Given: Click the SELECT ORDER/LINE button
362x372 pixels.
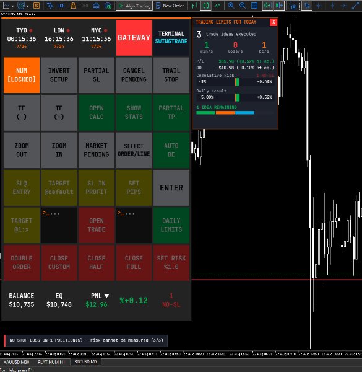Looking at the screenshot, I should tap(134, 150).
